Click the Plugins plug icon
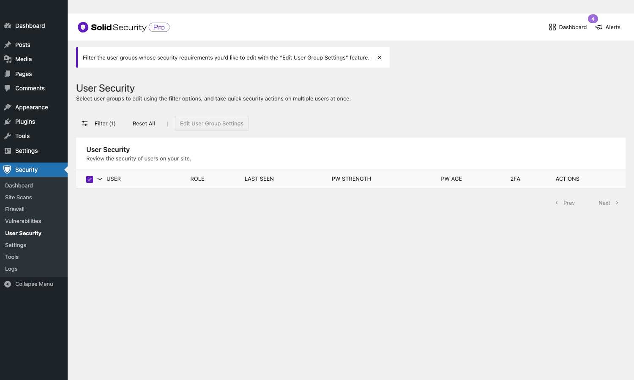Viewport: 634px width, 380px height. tap(8, 122)
